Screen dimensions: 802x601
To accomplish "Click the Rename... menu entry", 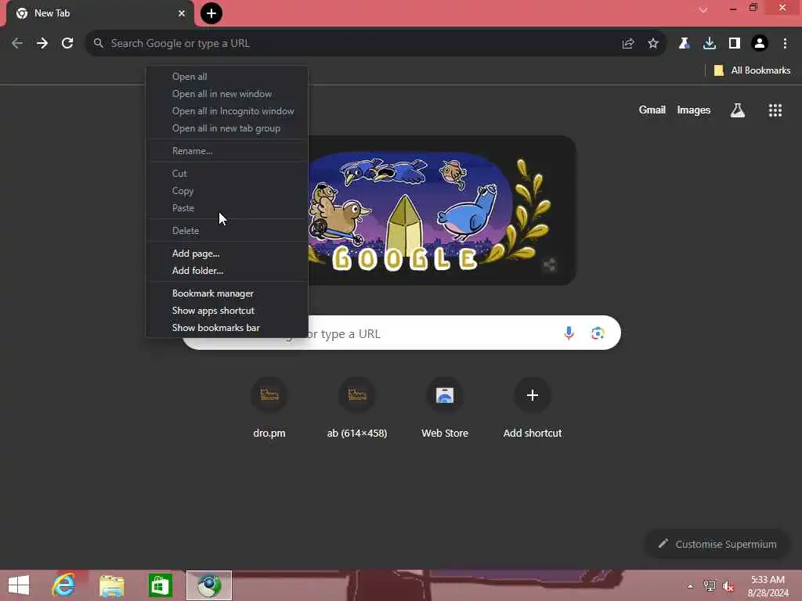I will [227, 151].
